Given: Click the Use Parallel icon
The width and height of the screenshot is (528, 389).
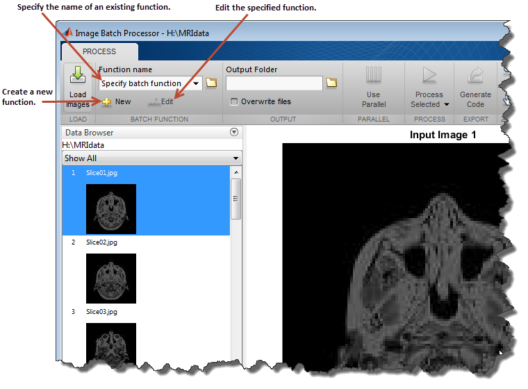Looking at the screenshot, I should (373, 76).
